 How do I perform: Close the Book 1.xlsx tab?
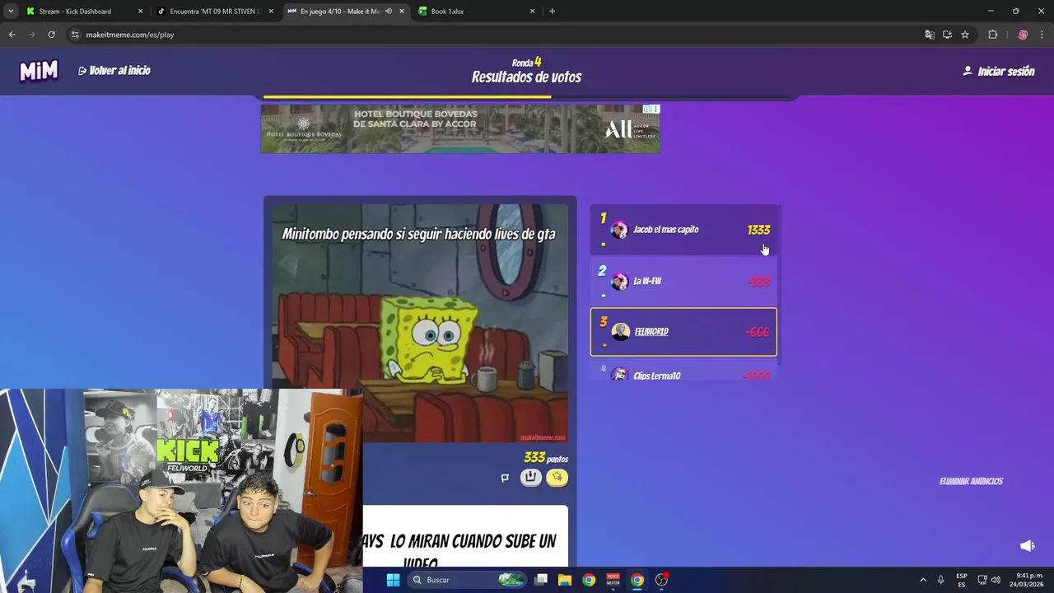click(532, 12)
